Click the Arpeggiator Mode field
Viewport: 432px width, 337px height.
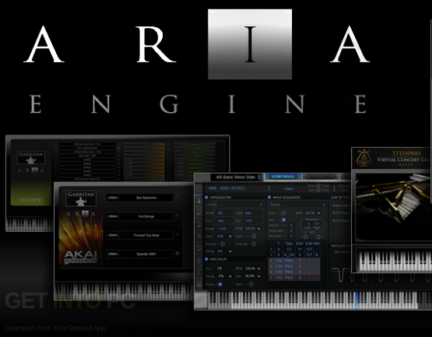pos(224,213)
